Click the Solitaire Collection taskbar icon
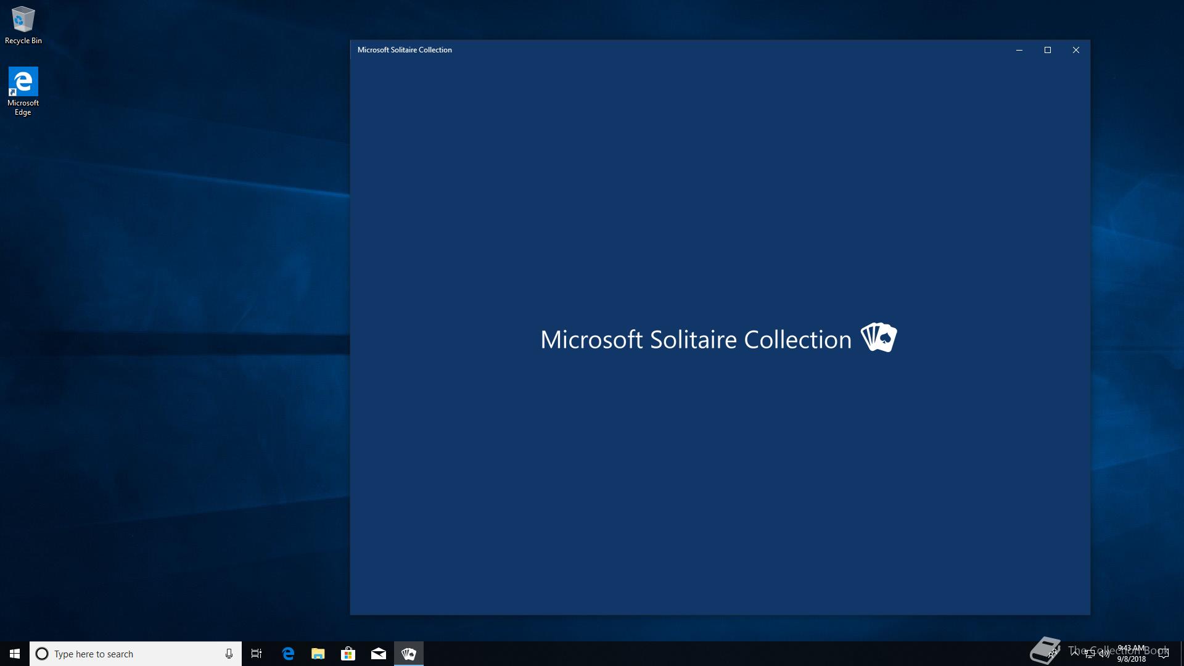The image size is (1184, 666). click(409, 654)
